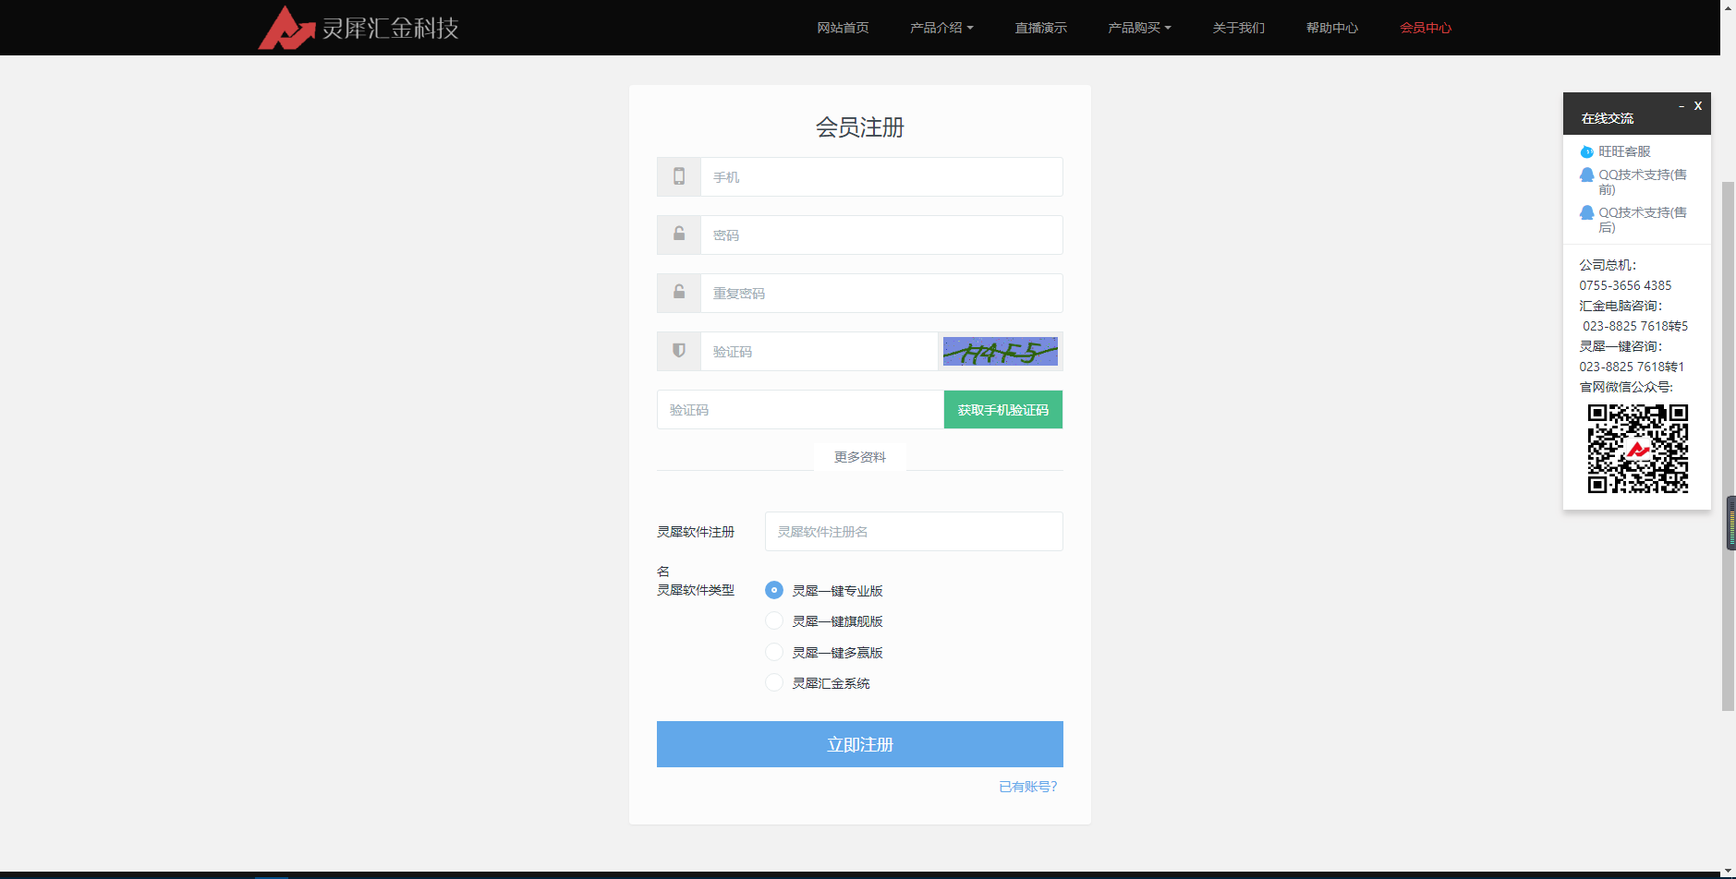Click the official WeChat QR code

click(1637, 450)
